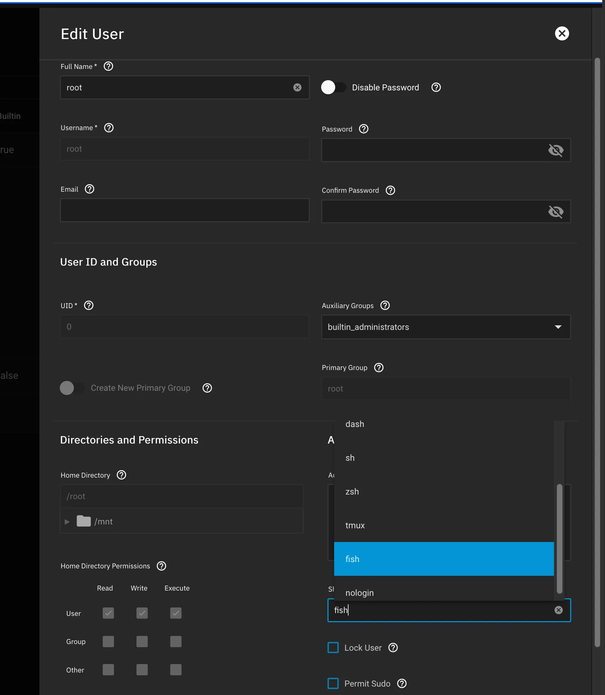Screen dimensions: 605x695
Task: Show help for Auxiliary Groups
Action: coord(385,305)
